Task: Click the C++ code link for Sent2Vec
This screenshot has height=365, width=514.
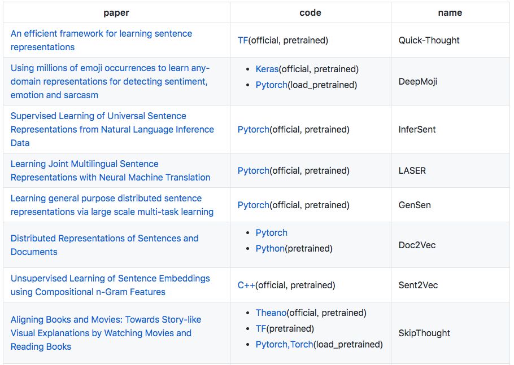Action: click(246, 285)
